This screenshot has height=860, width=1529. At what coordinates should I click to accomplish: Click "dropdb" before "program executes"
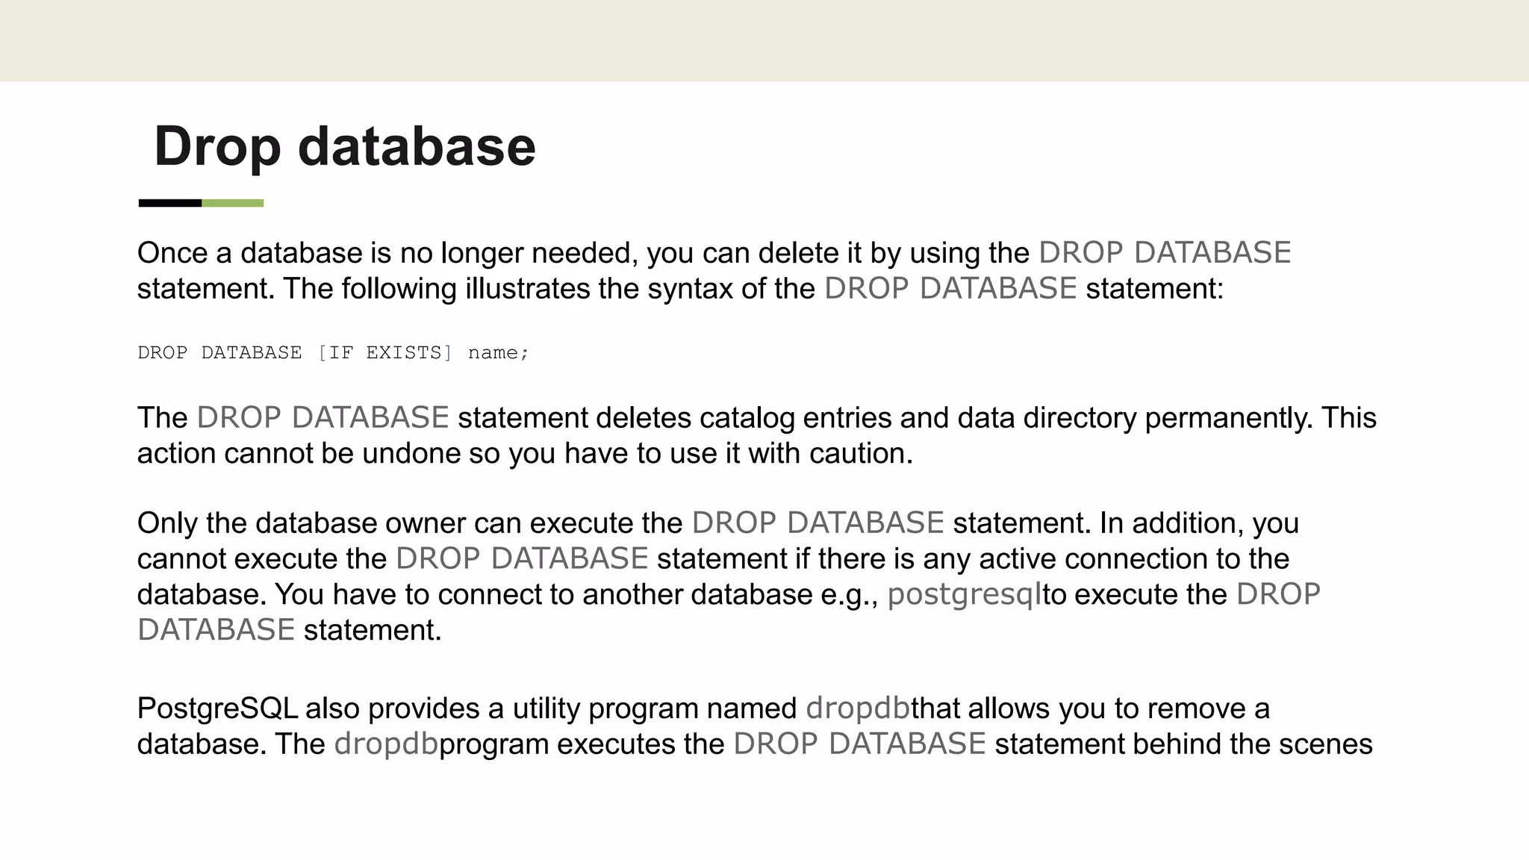pyautogui.click(x=386, y=744)
